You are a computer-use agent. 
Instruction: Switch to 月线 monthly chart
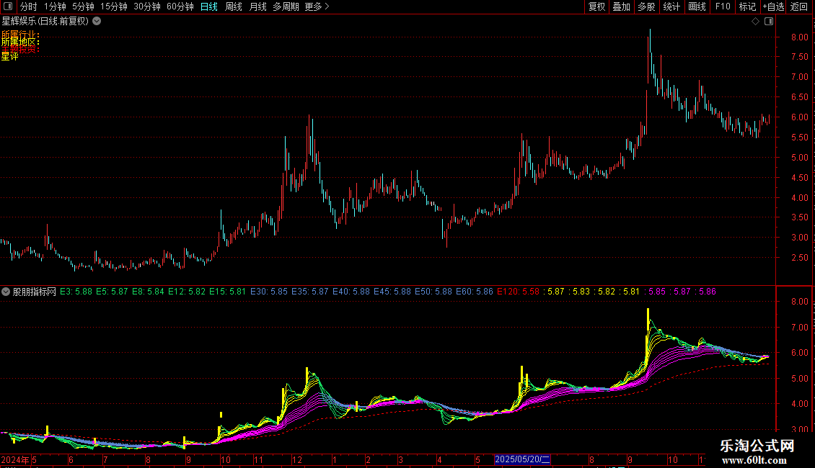tap(257, 6)
